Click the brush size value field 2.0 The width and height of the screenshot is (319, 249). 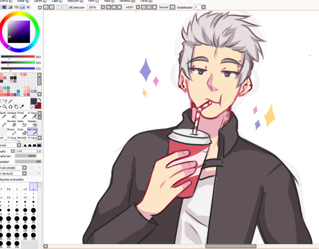[x=29, y=151]
